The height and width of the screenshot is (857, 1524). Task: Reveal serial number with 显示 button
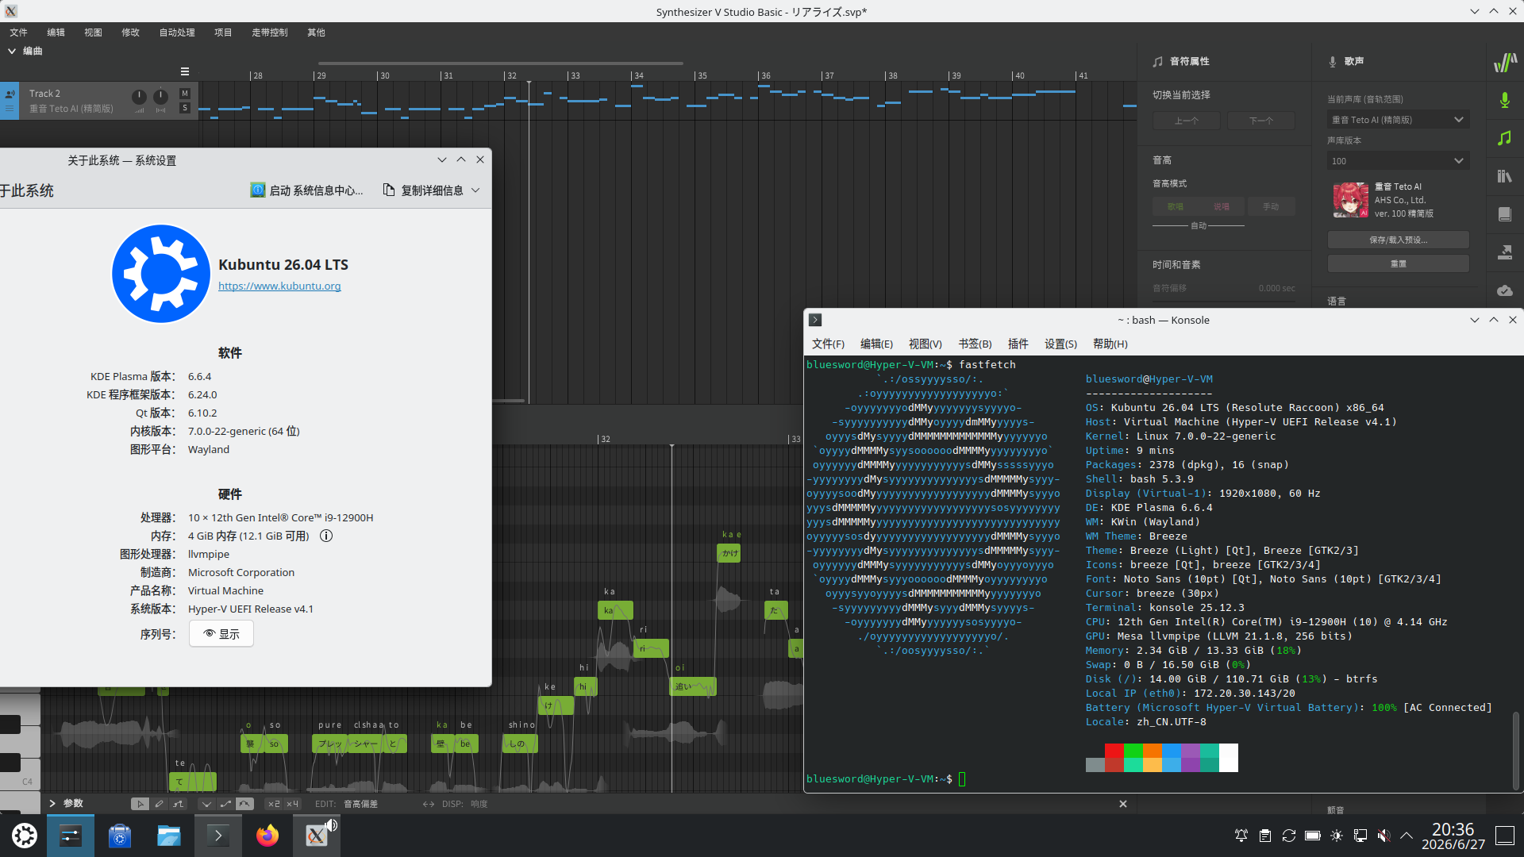(x=221, y=634)
